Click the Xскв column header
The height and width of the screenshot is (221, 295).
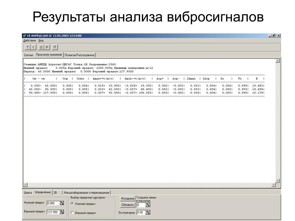pos(80,79)
